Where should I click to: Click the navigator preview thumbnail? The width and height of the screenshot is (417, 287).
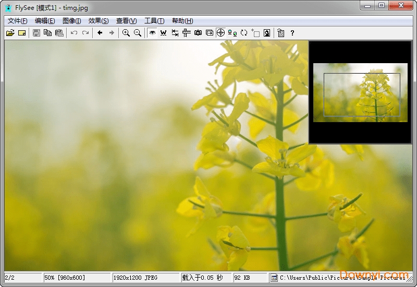[x=360, y=93]
